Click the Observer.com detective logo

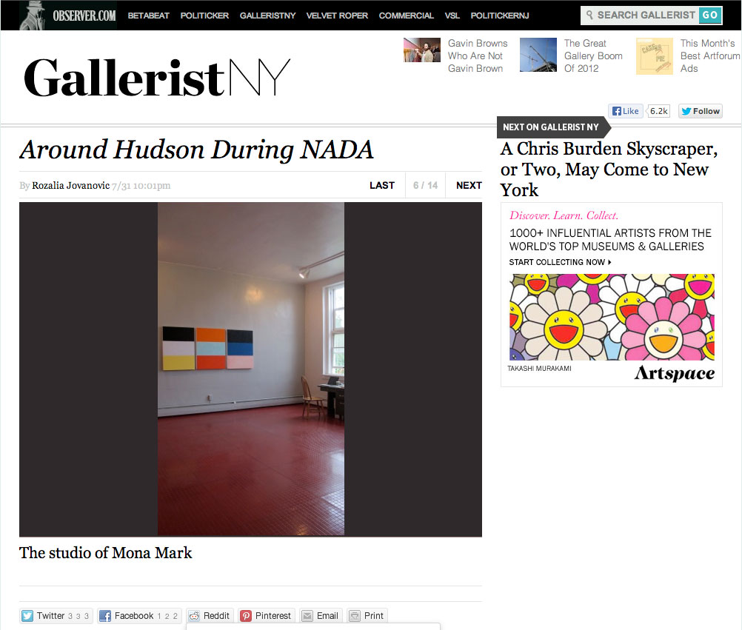pos(33,15)
